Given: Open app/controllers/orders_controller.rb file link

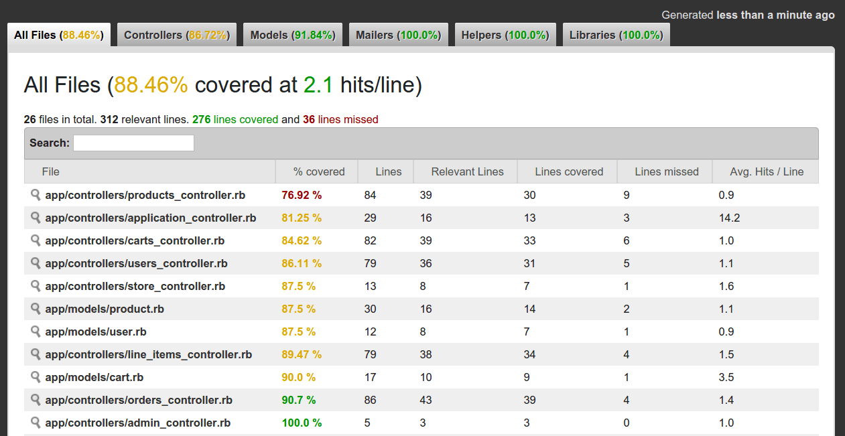Looking at the screenshot, I should pyautogui.click(x=139, y=400).
